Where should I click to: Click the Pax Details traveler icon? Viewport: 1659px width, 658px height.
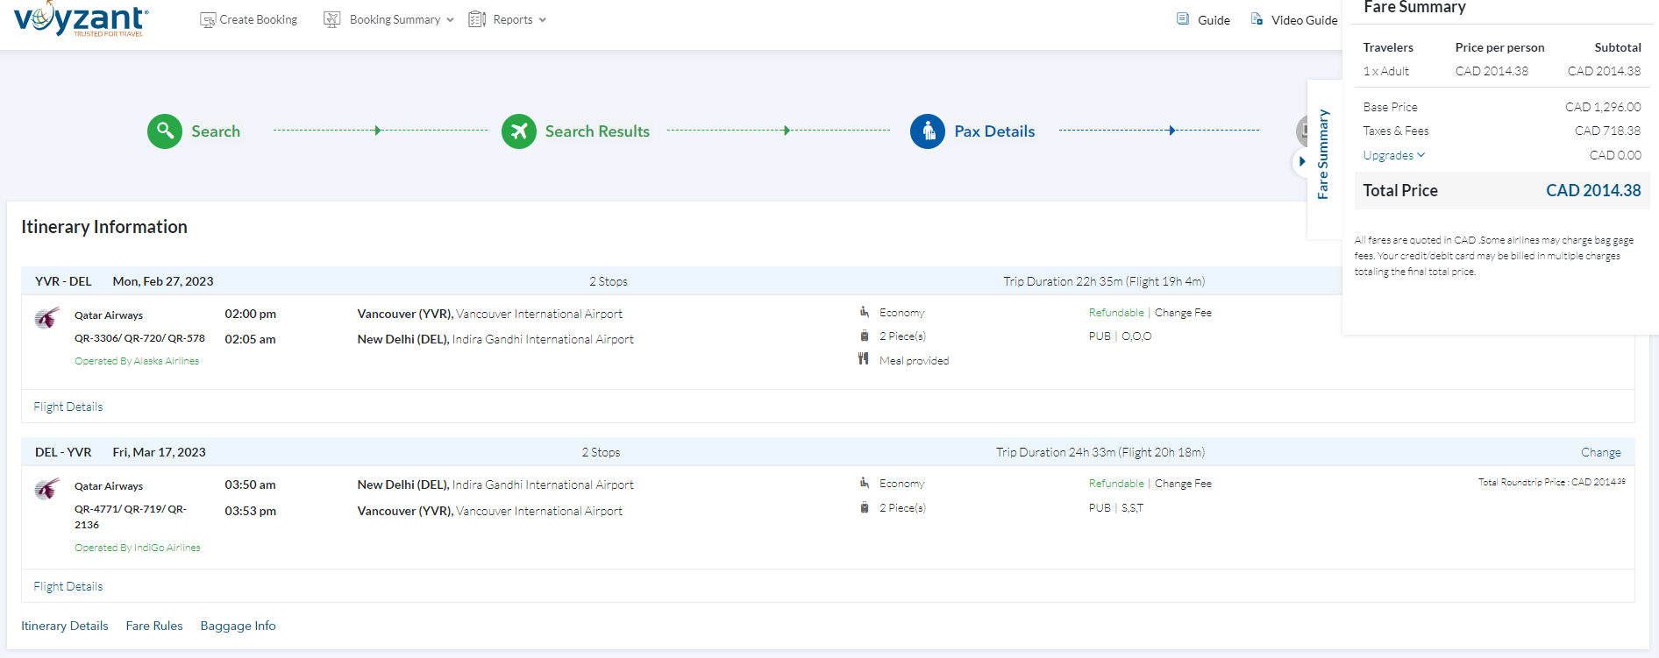pyautogui.click(x=928, y=131)
